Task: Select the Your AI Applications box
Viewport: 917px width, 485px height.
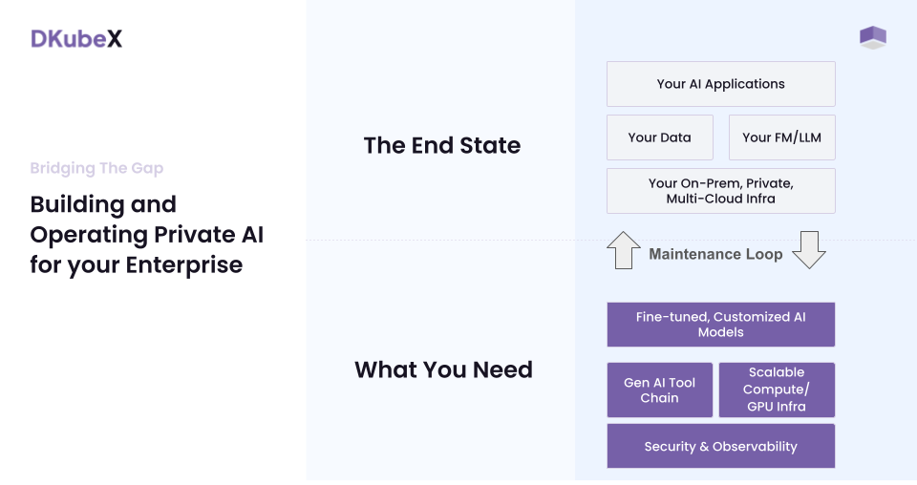Action: pos(720,84)
